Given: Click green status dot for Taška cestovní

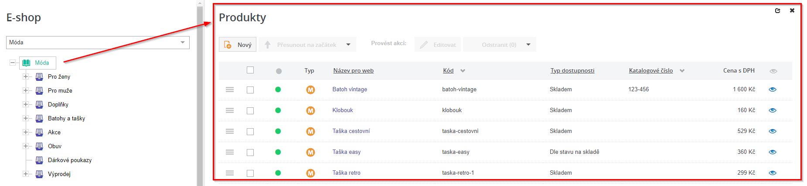Looking at the screenshot, I should (278, 131).
